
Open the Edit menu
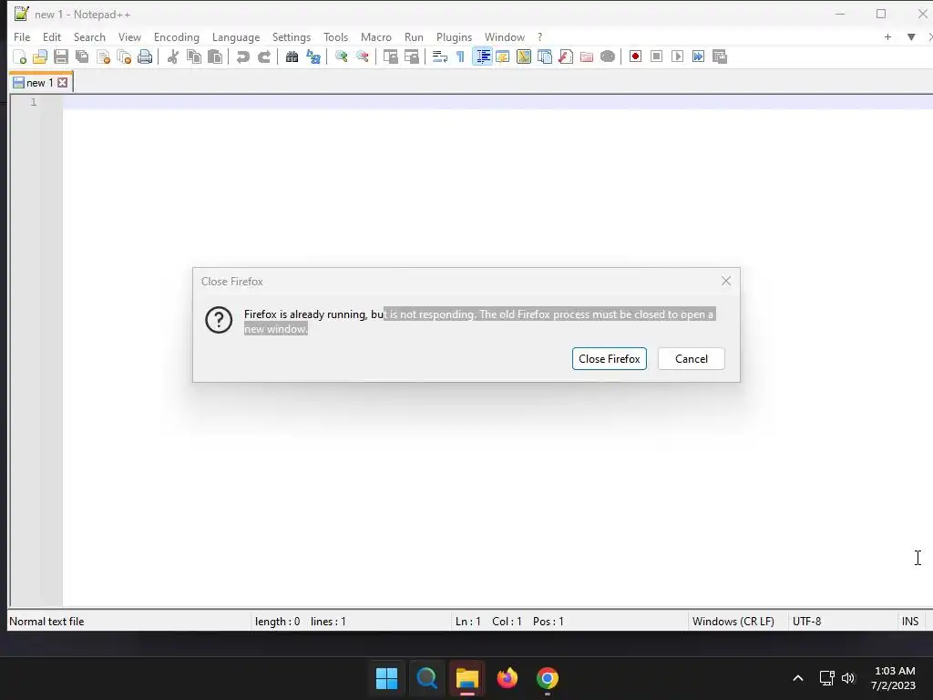pos(52,36)
